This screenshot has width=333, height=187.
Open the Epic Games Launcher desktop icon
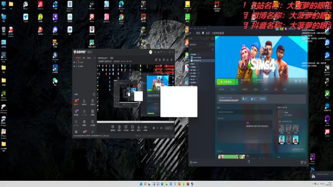pos(327,81)
